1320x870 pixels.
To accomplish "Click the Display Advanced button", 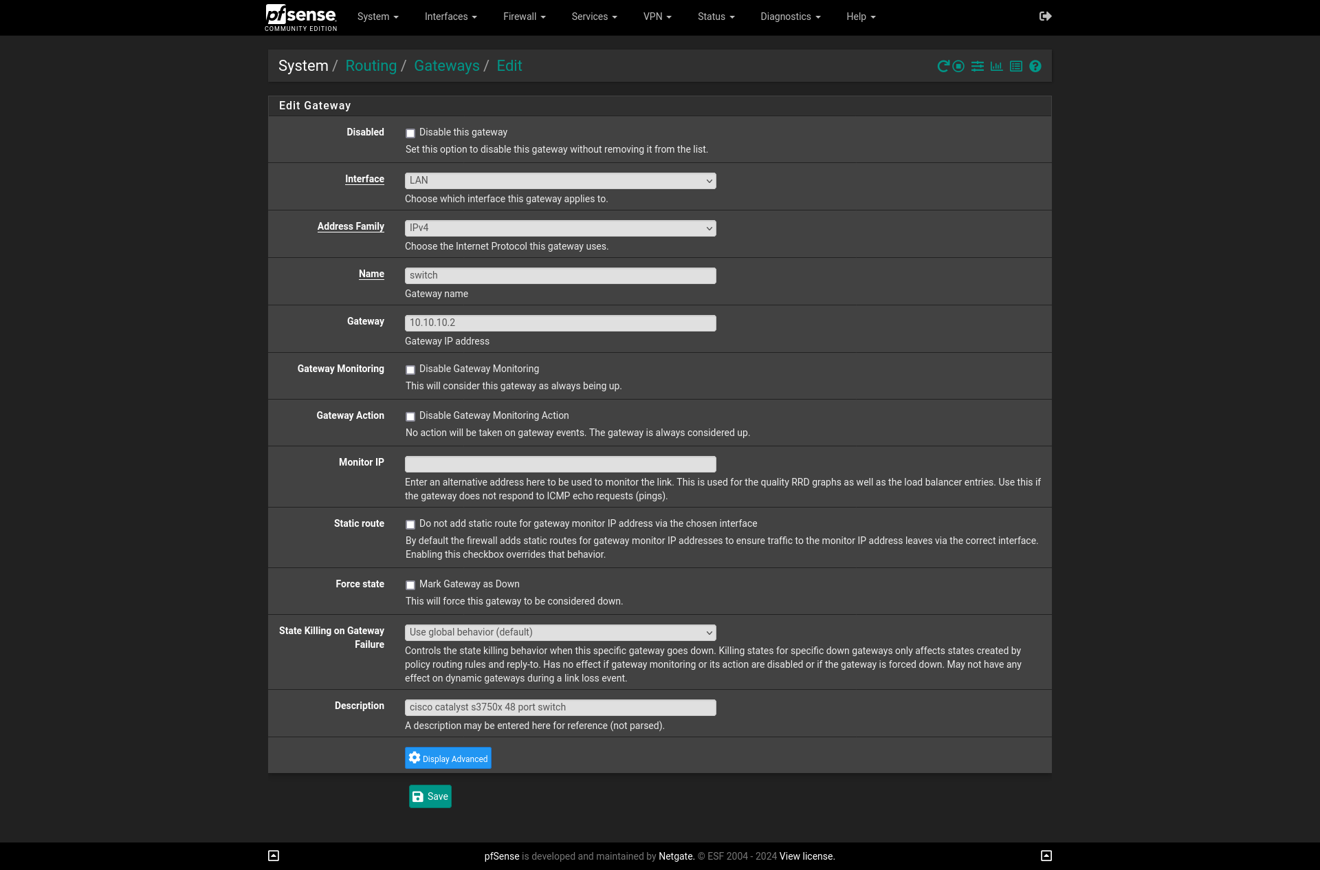I will coord(448,758).
